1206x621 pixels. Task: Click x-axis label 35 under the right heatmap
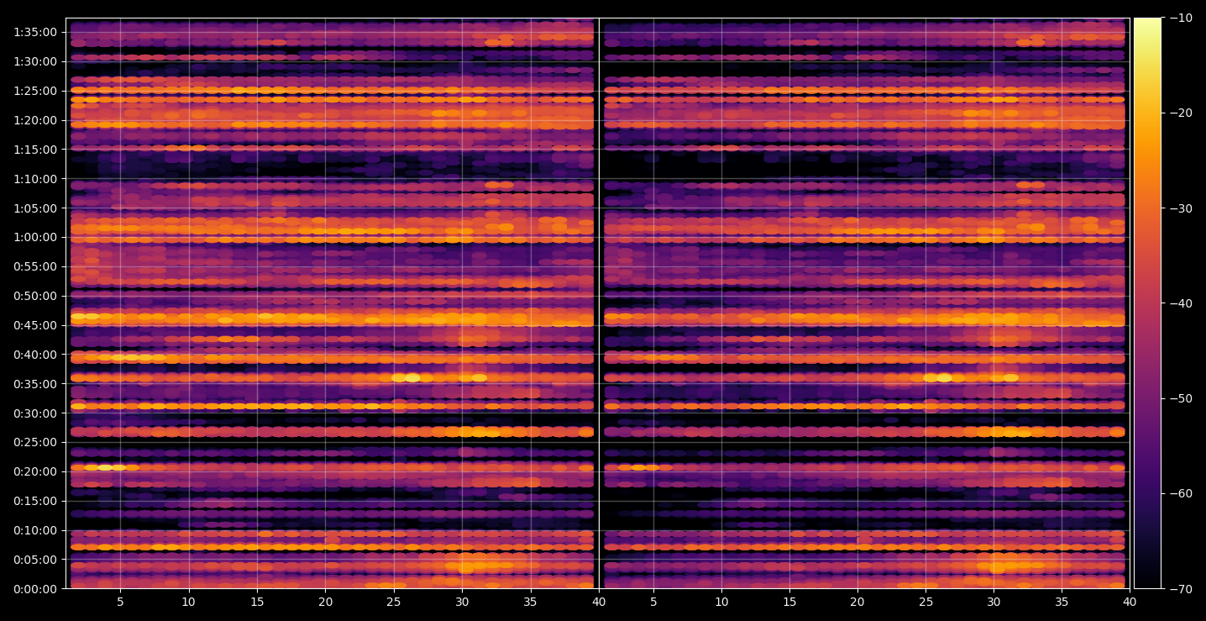1062,602
